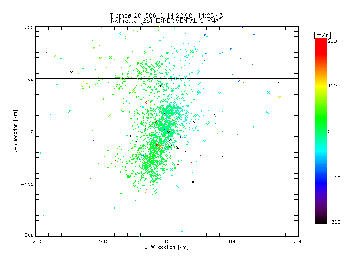This screenshot has height=263, width=351.
Task: Click the plot origin where zero lines cross
Action: pyautogui.click(x=167, y=131)
